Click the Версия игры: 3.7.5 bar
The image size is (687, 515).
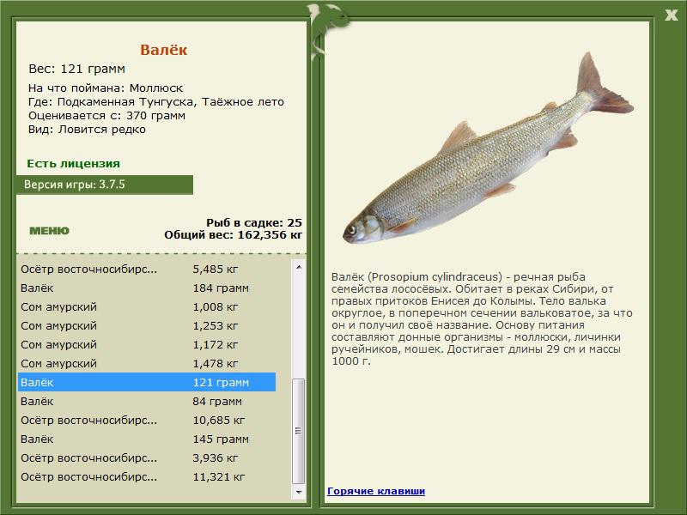tap(105, 185)
